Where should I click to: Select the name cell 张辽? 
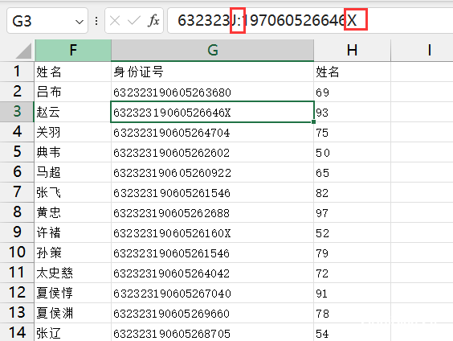tap(73, 332)
